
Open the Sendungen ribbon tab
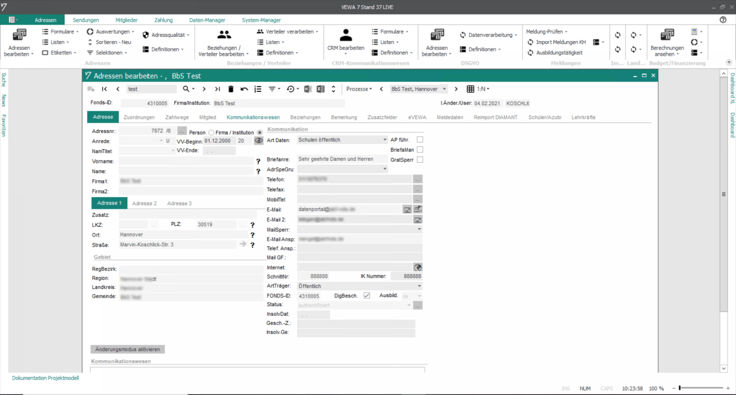pyautogui.click(x=86, y=20)
